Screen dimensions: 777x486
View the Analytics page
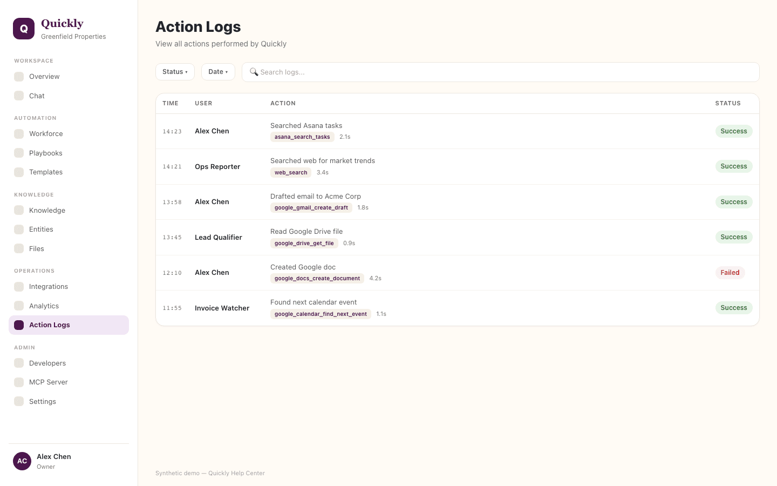tap(69, 306)
